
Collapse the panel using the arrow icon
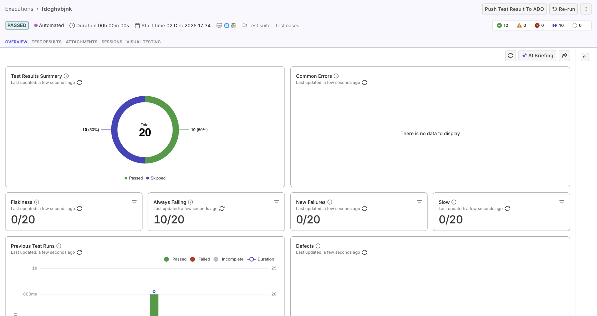[x=585, y=57]
